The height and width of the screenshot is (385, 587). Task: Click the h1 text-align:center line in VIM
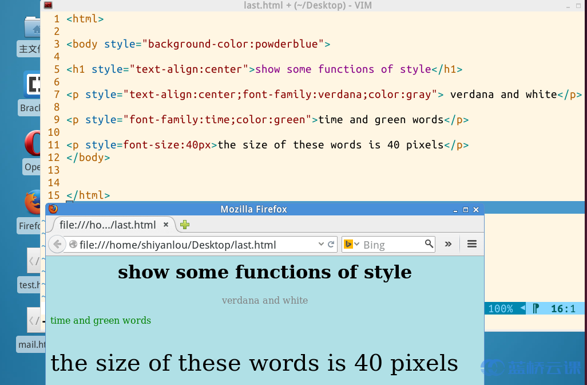(x=264, y=69)
